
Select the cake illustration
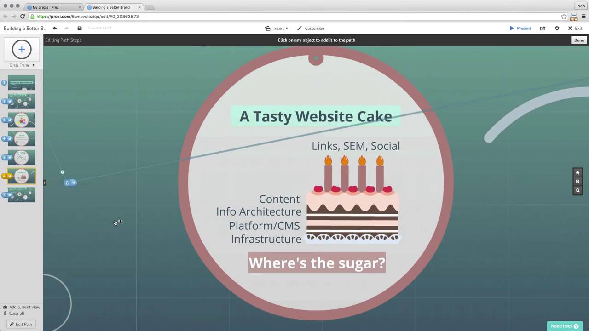352,199
